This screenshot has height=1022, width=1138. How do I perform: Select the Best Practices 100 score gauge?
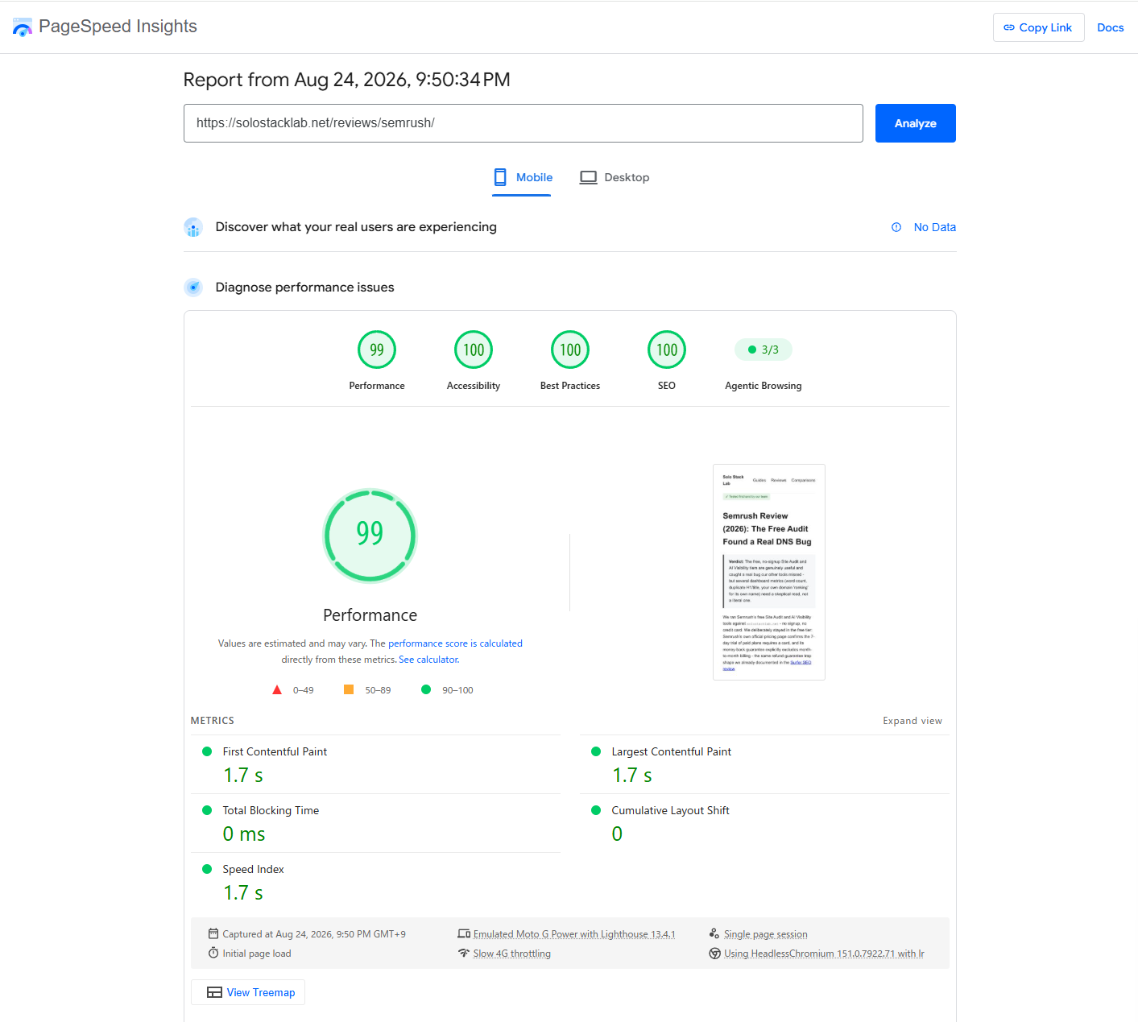[x=570, y=350]
